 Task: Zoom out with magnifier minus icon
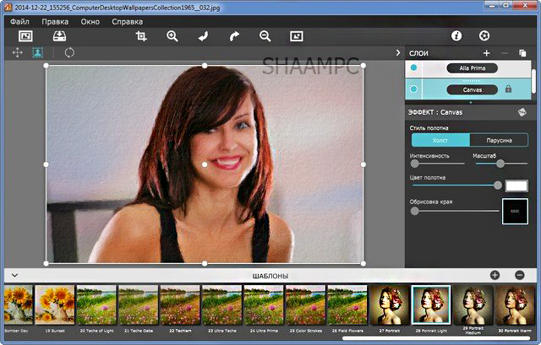[265, 35]
